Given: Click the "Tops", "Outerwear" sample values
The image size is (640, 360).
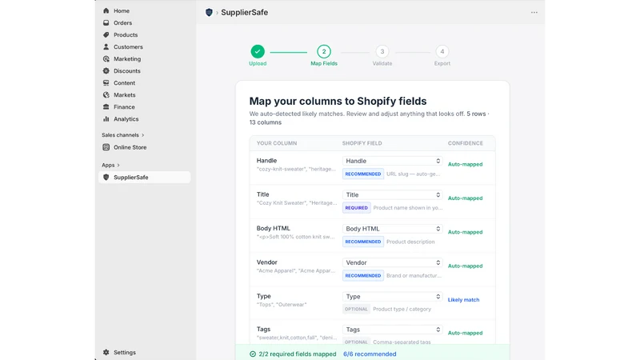Looking at the screenshot, I should pyautogui.click(x=282, y=305).
